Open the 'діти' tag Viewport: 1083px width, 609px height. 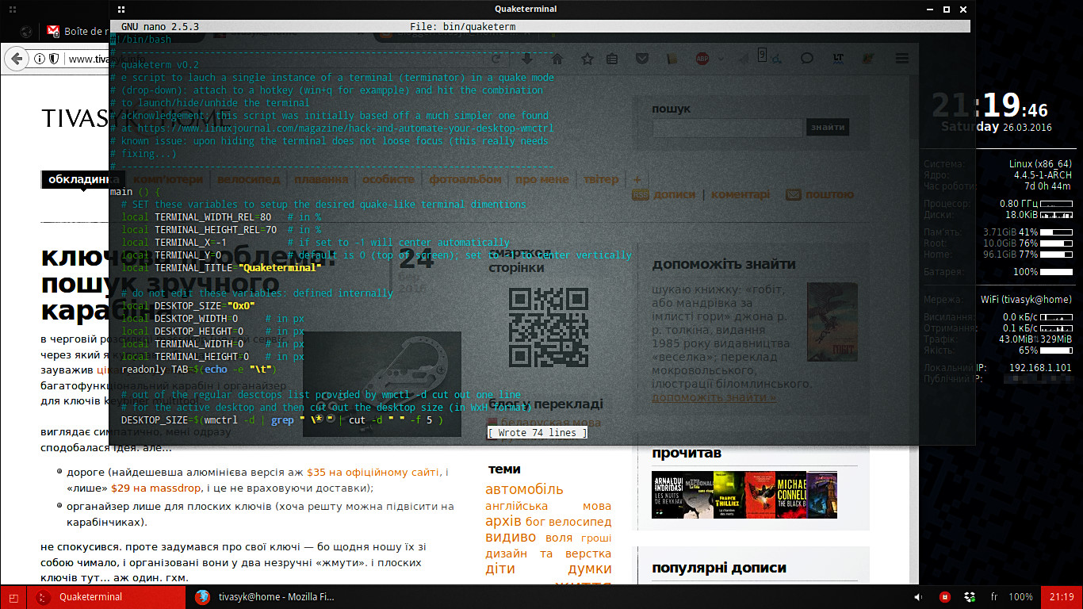(500, 569)
